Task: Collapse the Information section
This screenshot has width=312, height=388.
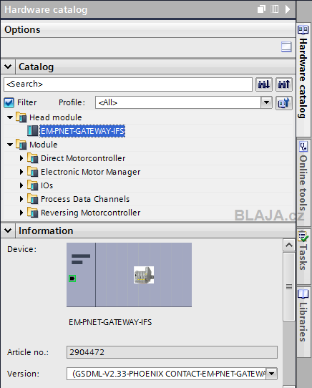Action: tap(8, 231)
